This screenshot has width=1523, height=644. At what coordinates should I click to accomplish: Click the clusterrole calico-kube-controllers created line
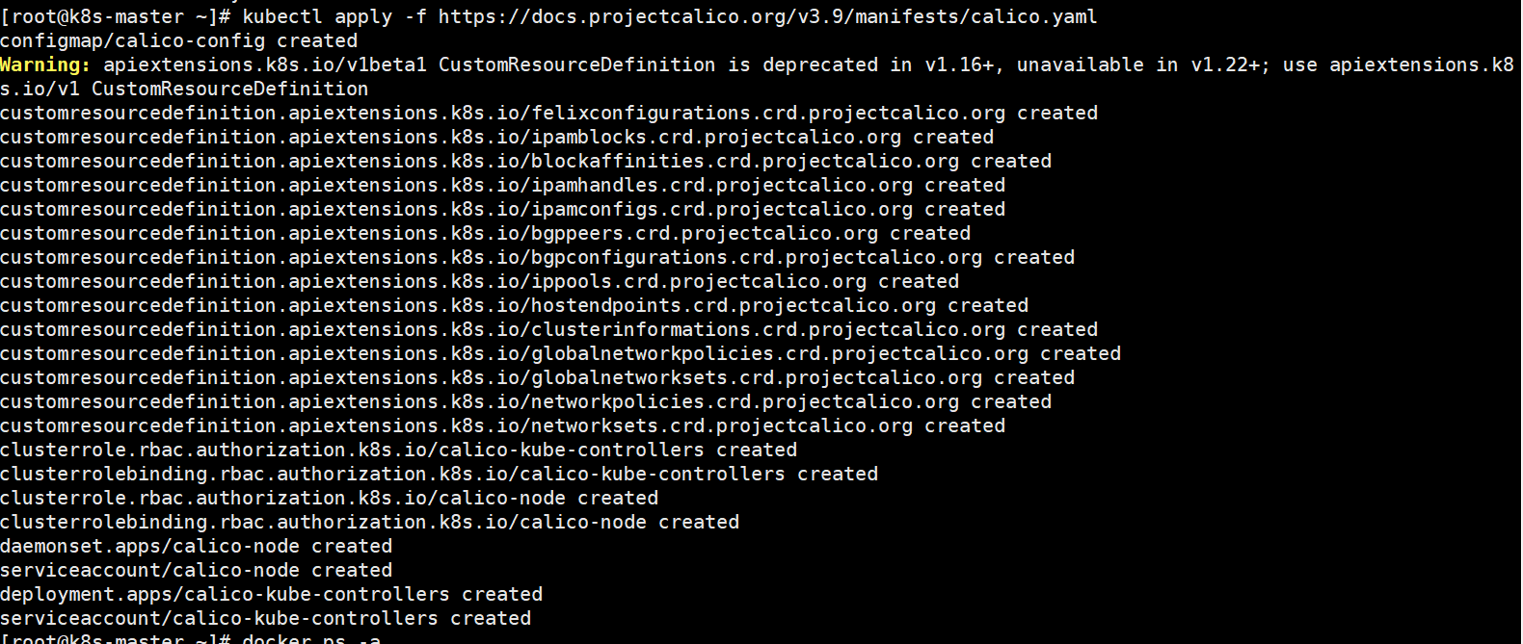point(398,450)
